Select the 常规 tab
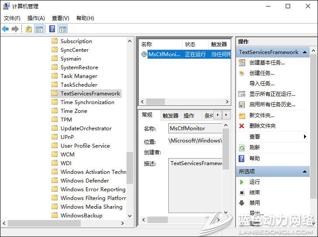Image resolution: width=318 pixels, height=237 pixels. coord(147,115)
